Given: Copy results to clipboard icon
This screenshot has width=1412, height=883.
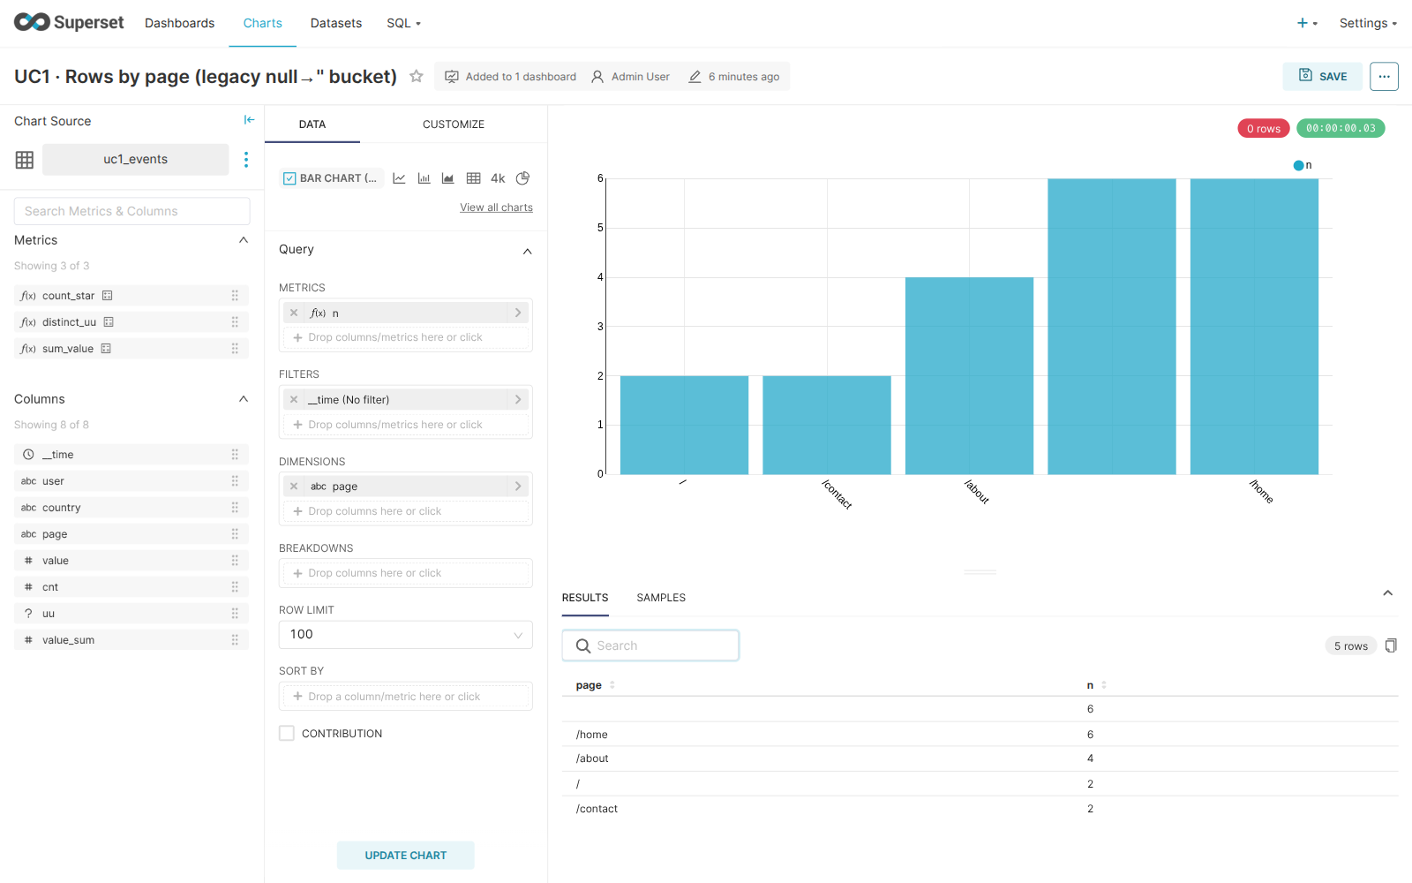Looking at the screenshot, I should click(x=1391, y=645).
